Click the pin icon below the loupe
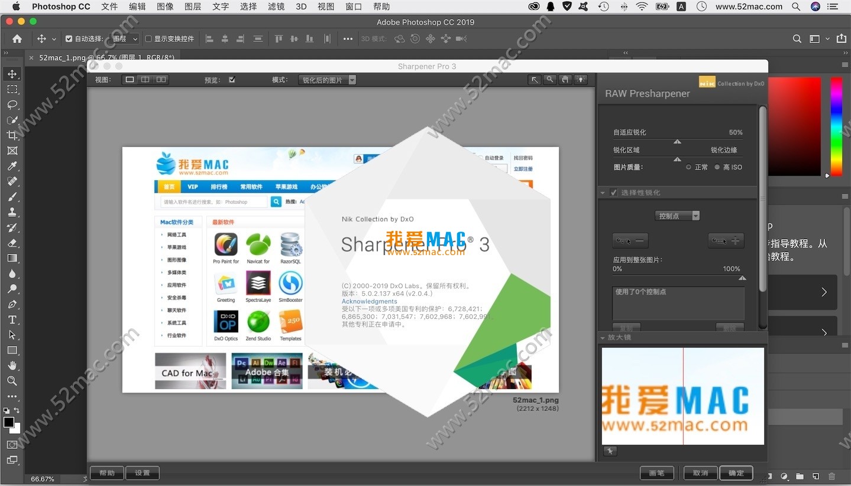851x486 pixels. (610, 451)
